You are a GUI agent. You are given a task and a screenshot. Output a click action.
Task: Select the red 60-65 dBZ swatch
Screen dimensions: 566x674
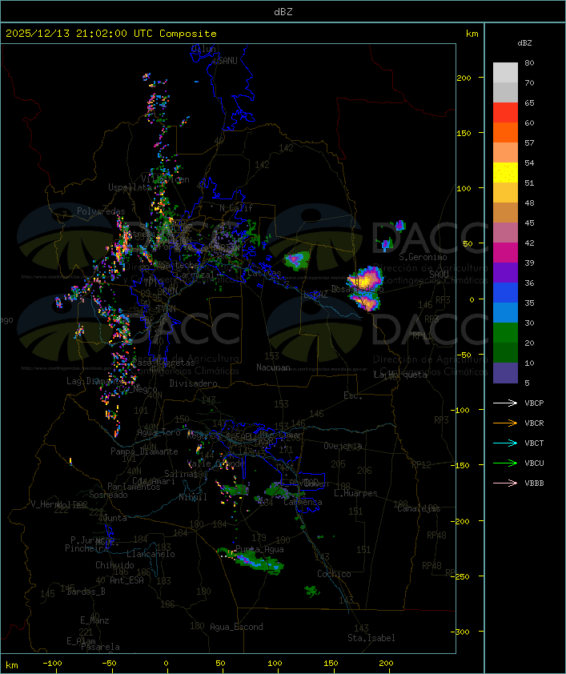505,113
